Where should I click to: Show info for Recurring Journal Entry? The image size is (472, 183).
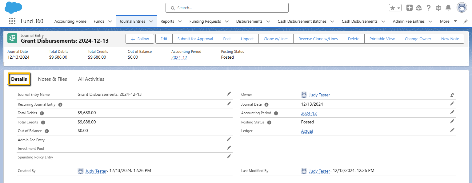click(x=60, y=105)
